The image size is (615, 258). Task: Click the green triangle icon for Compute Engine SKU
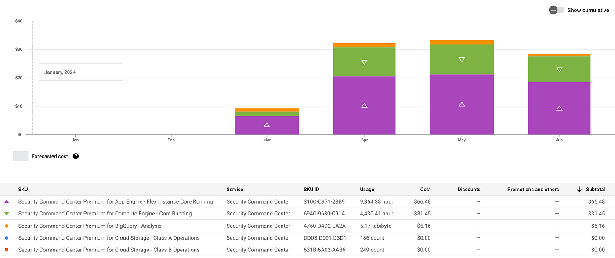click(x=7, y=214)
